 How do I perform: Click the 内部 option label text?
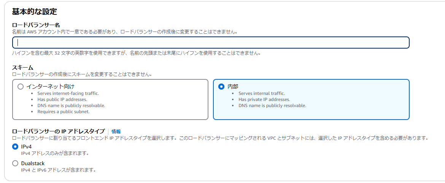(233, 87)
